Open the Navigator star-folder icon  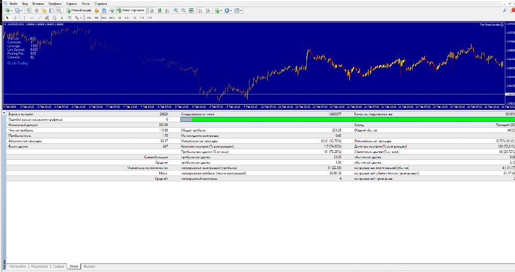click(44, 11)
